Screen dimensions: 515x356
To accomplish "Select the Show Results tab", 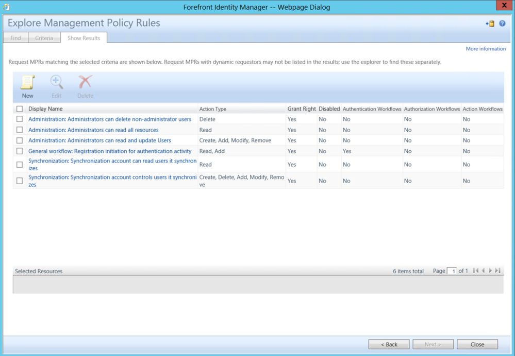I will coord(84,38).
